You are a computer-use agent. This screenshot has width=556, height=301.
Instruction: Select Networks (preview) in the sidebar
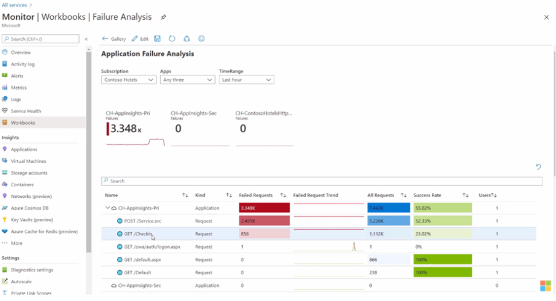31,196
